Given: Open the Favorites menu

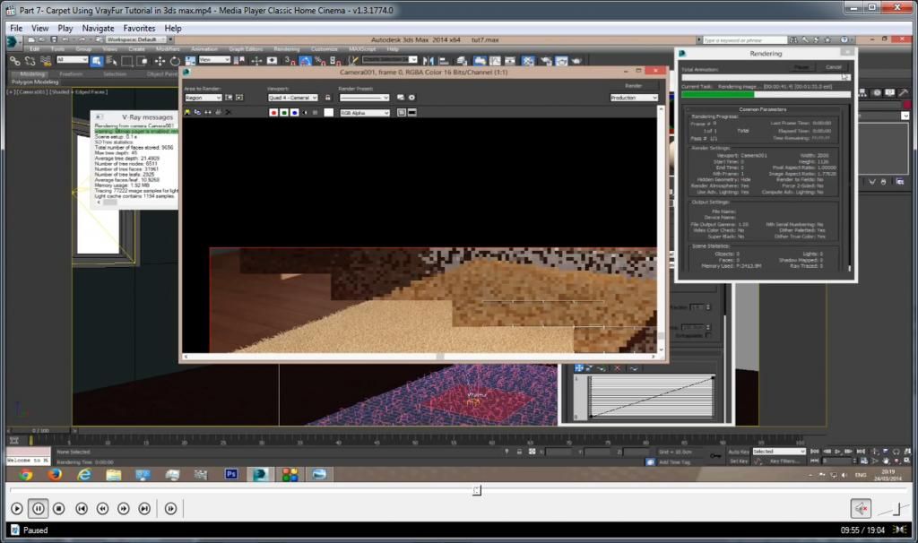Looking at the screenshot, I should [139, 28].
